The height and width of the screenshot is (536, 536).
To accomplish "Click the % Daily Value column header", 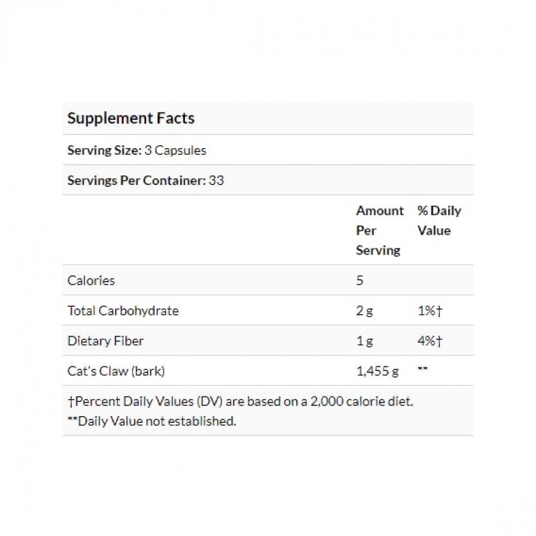I will (439, 220).
